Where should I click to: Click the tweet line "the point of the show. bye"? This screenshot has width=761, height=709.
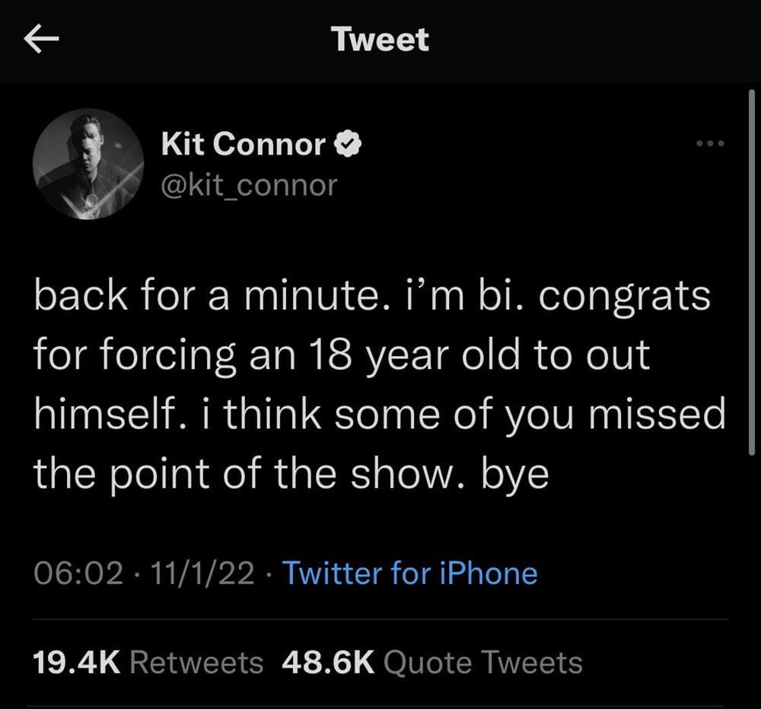coord(291,474)
